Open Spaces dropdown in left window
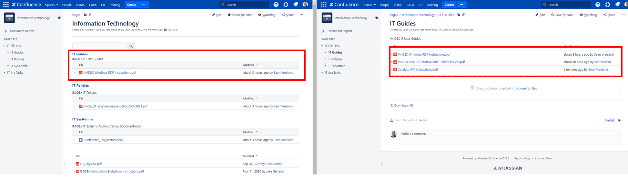 pyautogui.click(x=52, y=5)
